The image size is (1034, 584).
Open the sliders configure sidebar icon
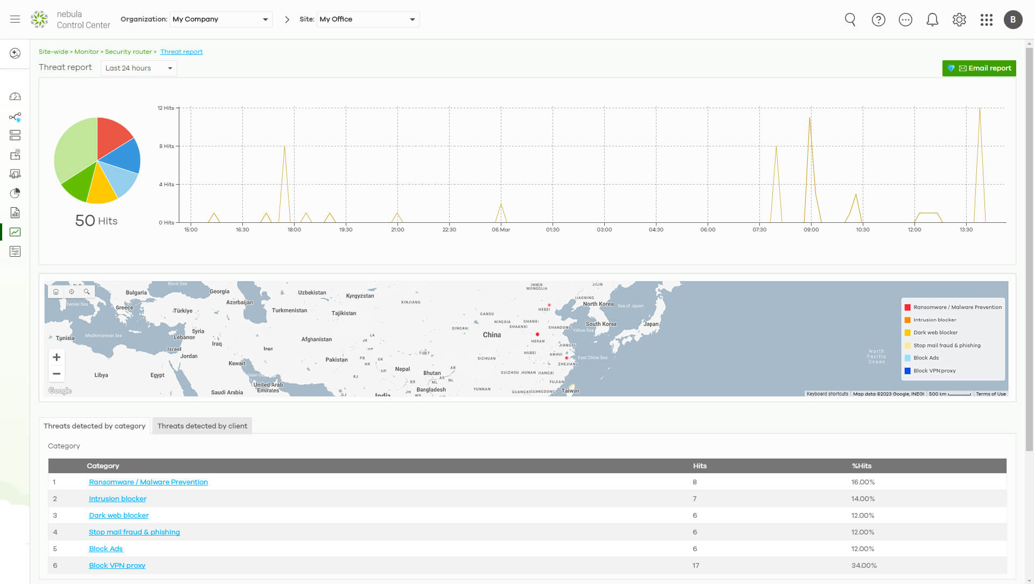click(15, 251)
